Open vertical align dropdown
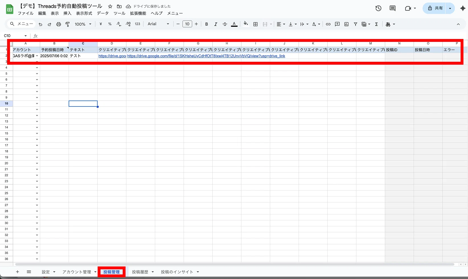468x279 pixels. point(293,24)
